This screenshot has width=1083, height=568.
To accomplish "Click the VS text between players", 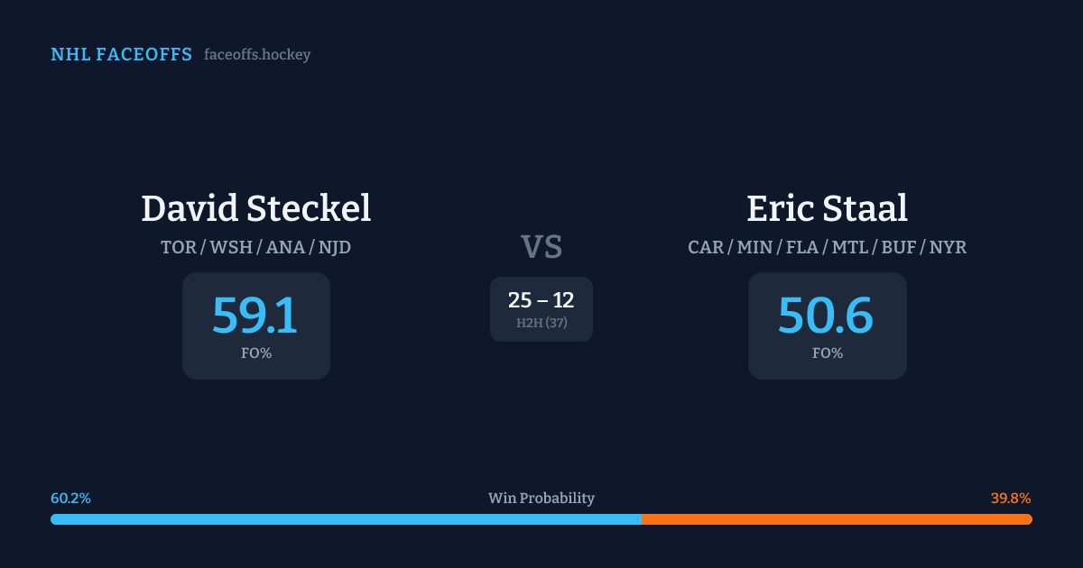I will point(541,247).
